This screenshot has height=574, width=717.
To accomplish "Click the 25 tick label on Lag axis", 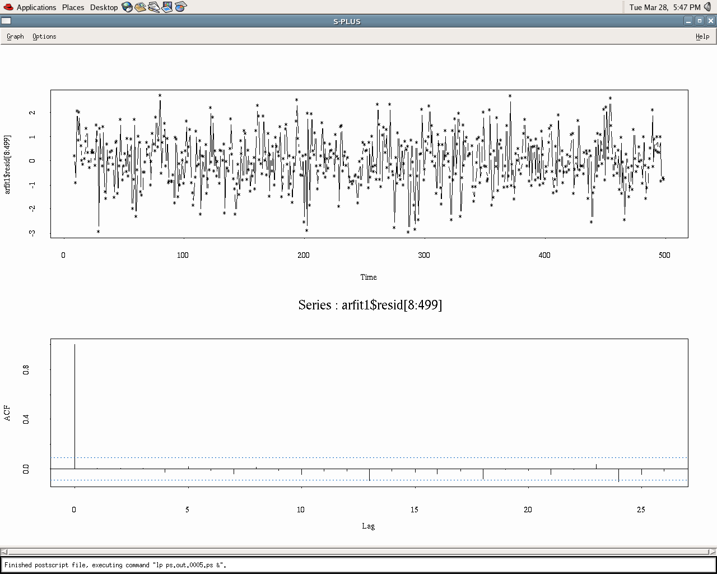I will point(641,510).
